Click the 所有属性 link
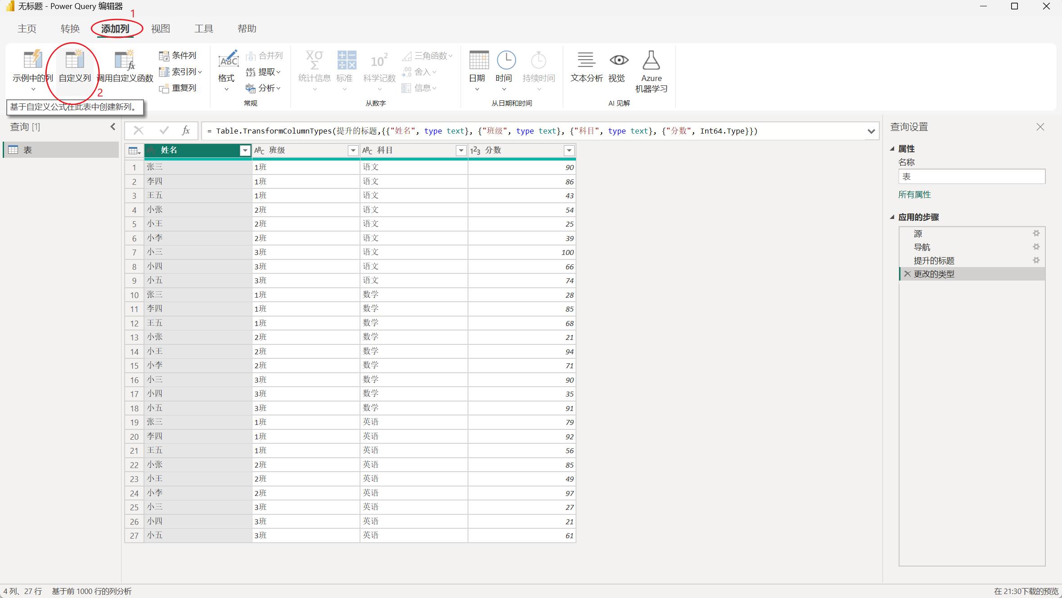The width and height of the screenshot is (1062, 598). (x=914, y=195)
